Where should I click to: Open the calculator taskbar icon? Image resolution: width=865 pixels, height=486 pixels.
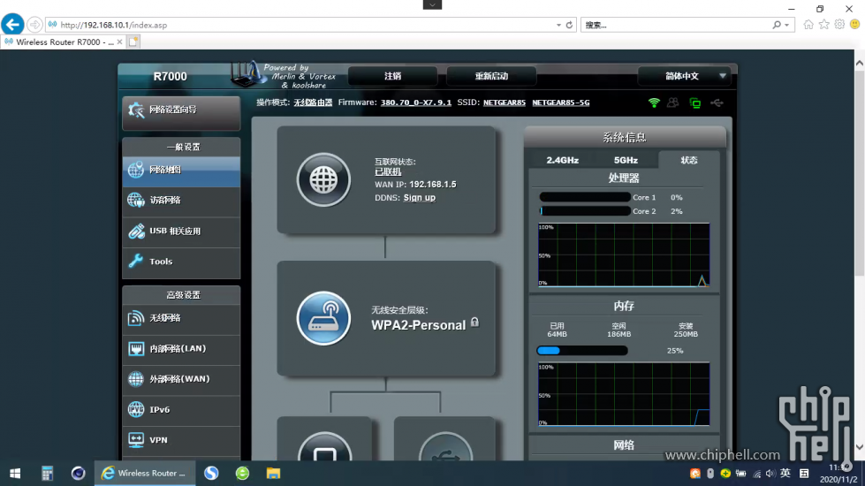(x=47, y=474)
